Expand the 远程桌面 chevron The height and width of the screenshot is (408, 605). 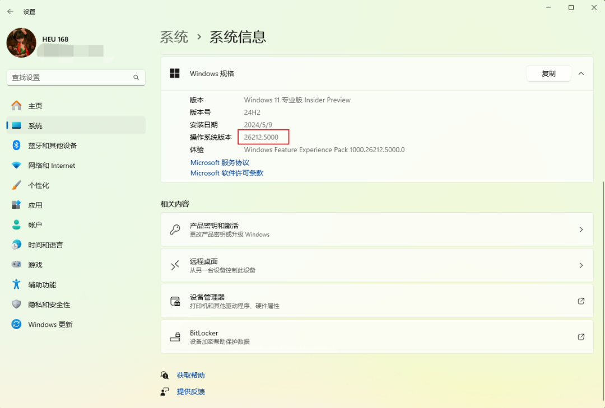coord(581,265)
